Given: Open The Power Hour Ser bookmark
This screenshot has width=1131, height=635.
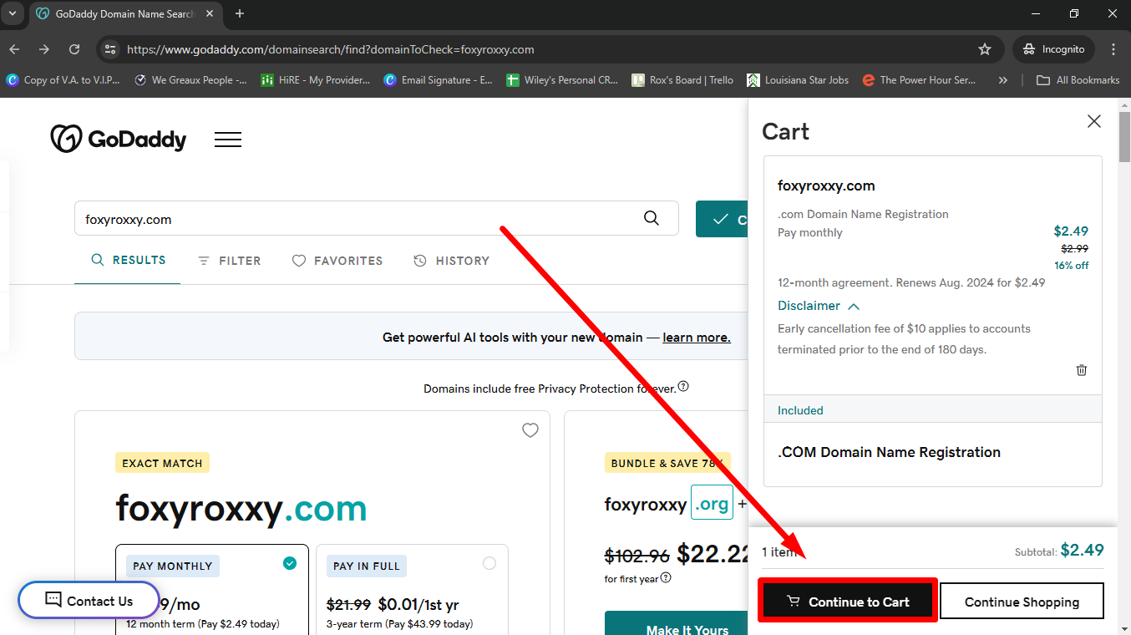Looking at the screenshot, I should pos(919,80).
